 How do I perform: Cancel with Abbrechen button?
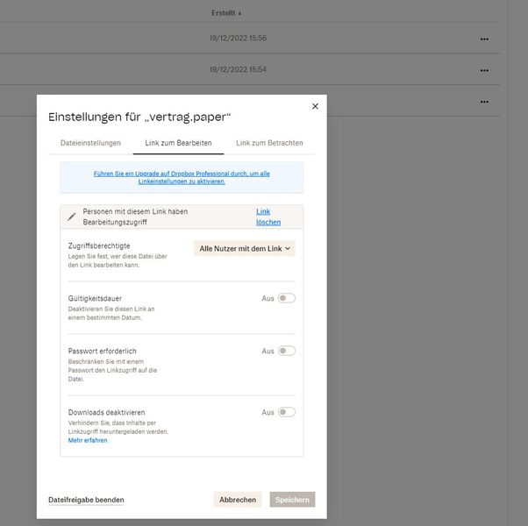pyautogui.click(x=238, y=500)
